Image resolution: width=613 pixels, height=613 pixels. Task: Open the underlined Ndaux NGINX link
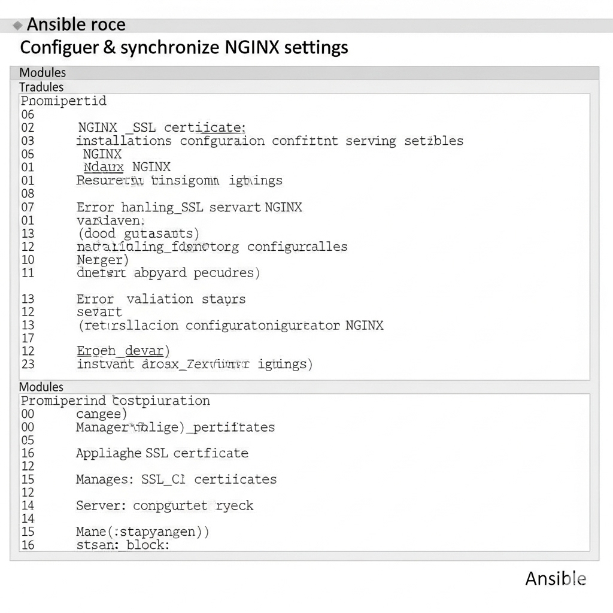pyautogui.click(x=127, y=167)
